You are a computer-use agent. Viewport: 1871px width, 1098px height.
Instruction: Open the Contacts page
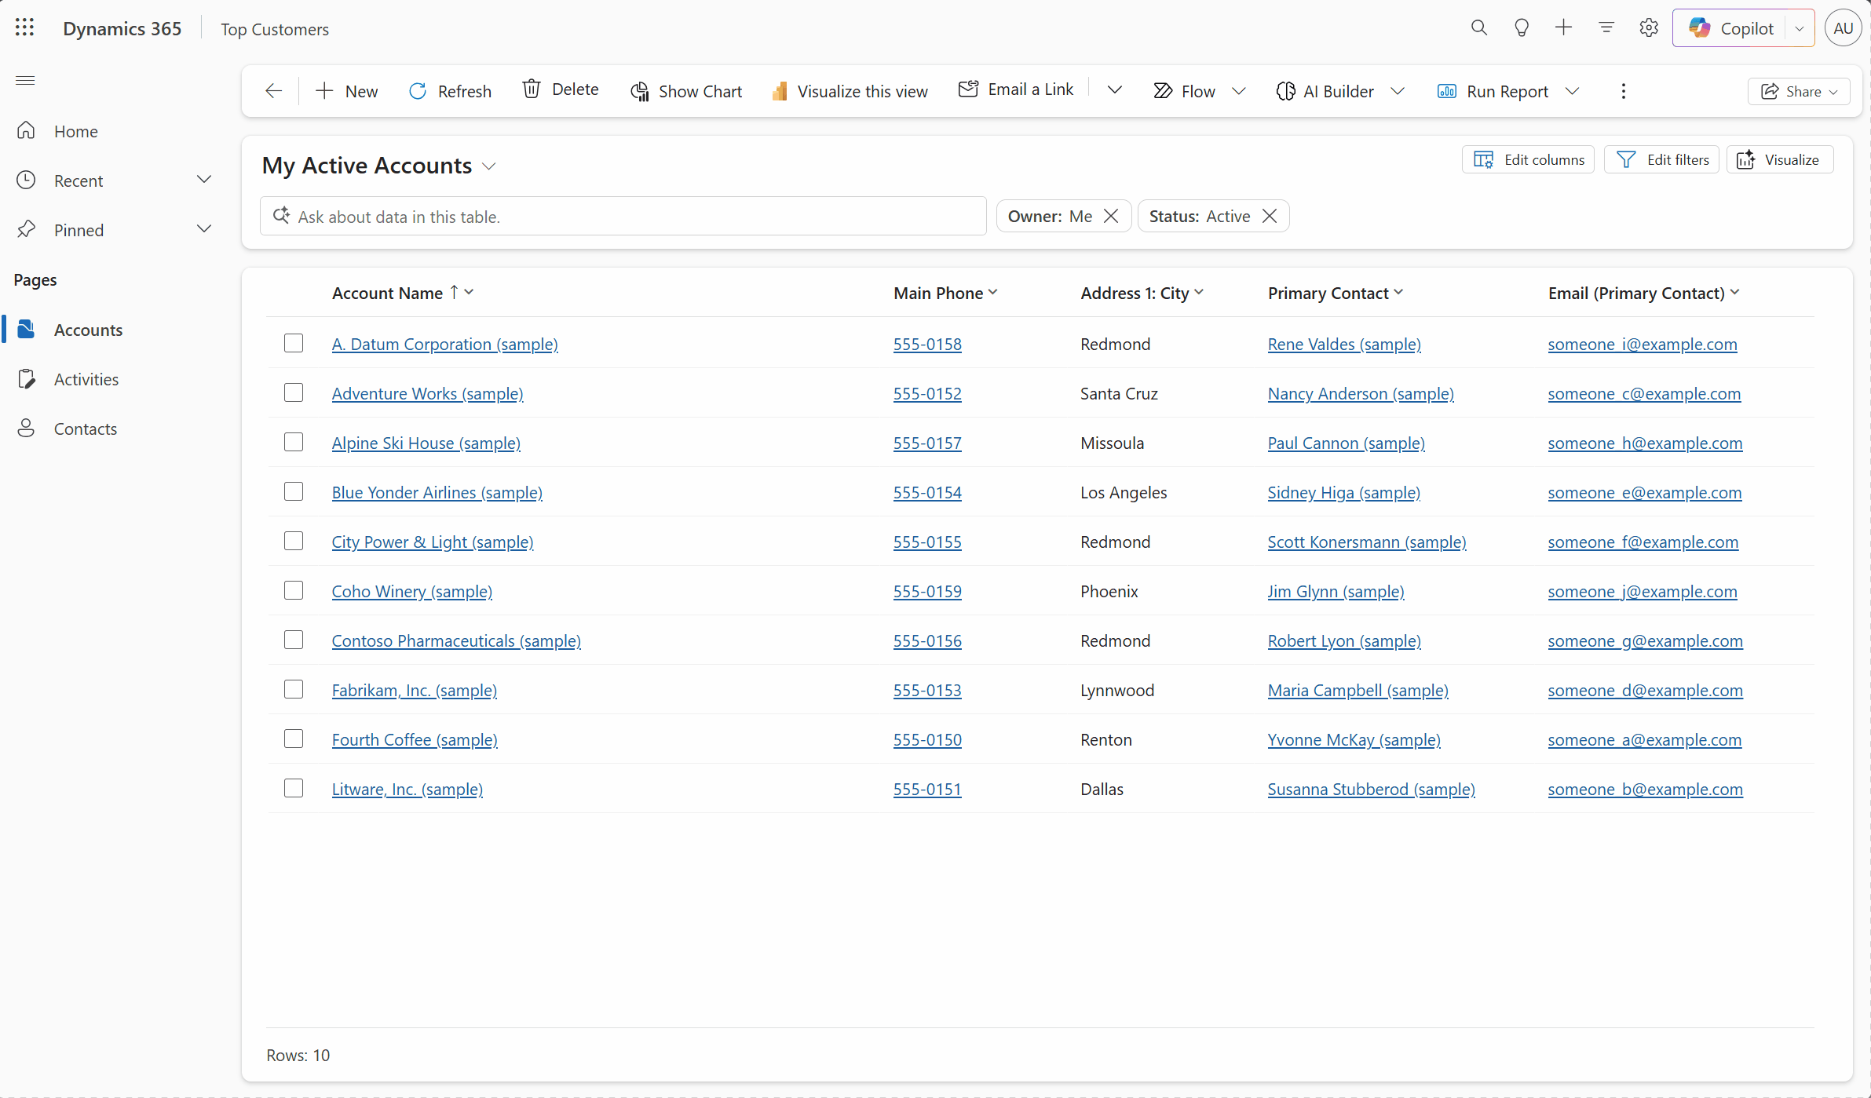pos(85,429)
